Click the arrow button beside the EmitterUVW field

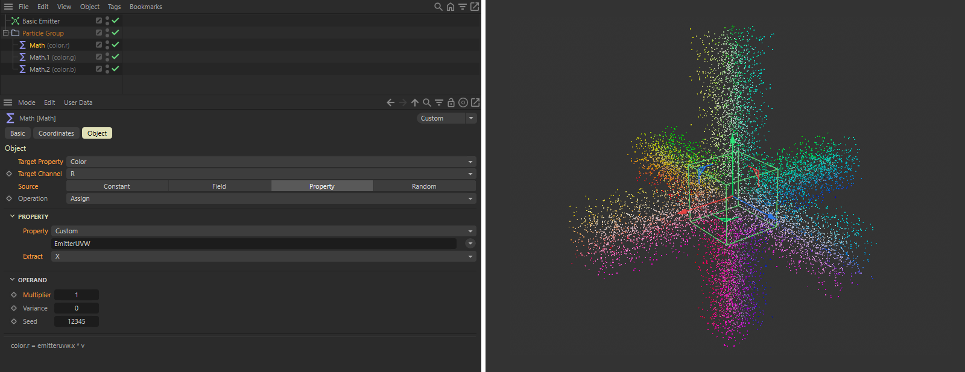tap(470, 244)
